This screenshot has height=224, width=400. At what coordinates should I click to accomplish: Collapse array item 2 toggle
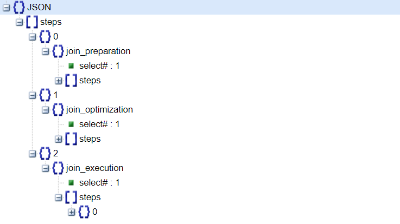pos(33,154)
